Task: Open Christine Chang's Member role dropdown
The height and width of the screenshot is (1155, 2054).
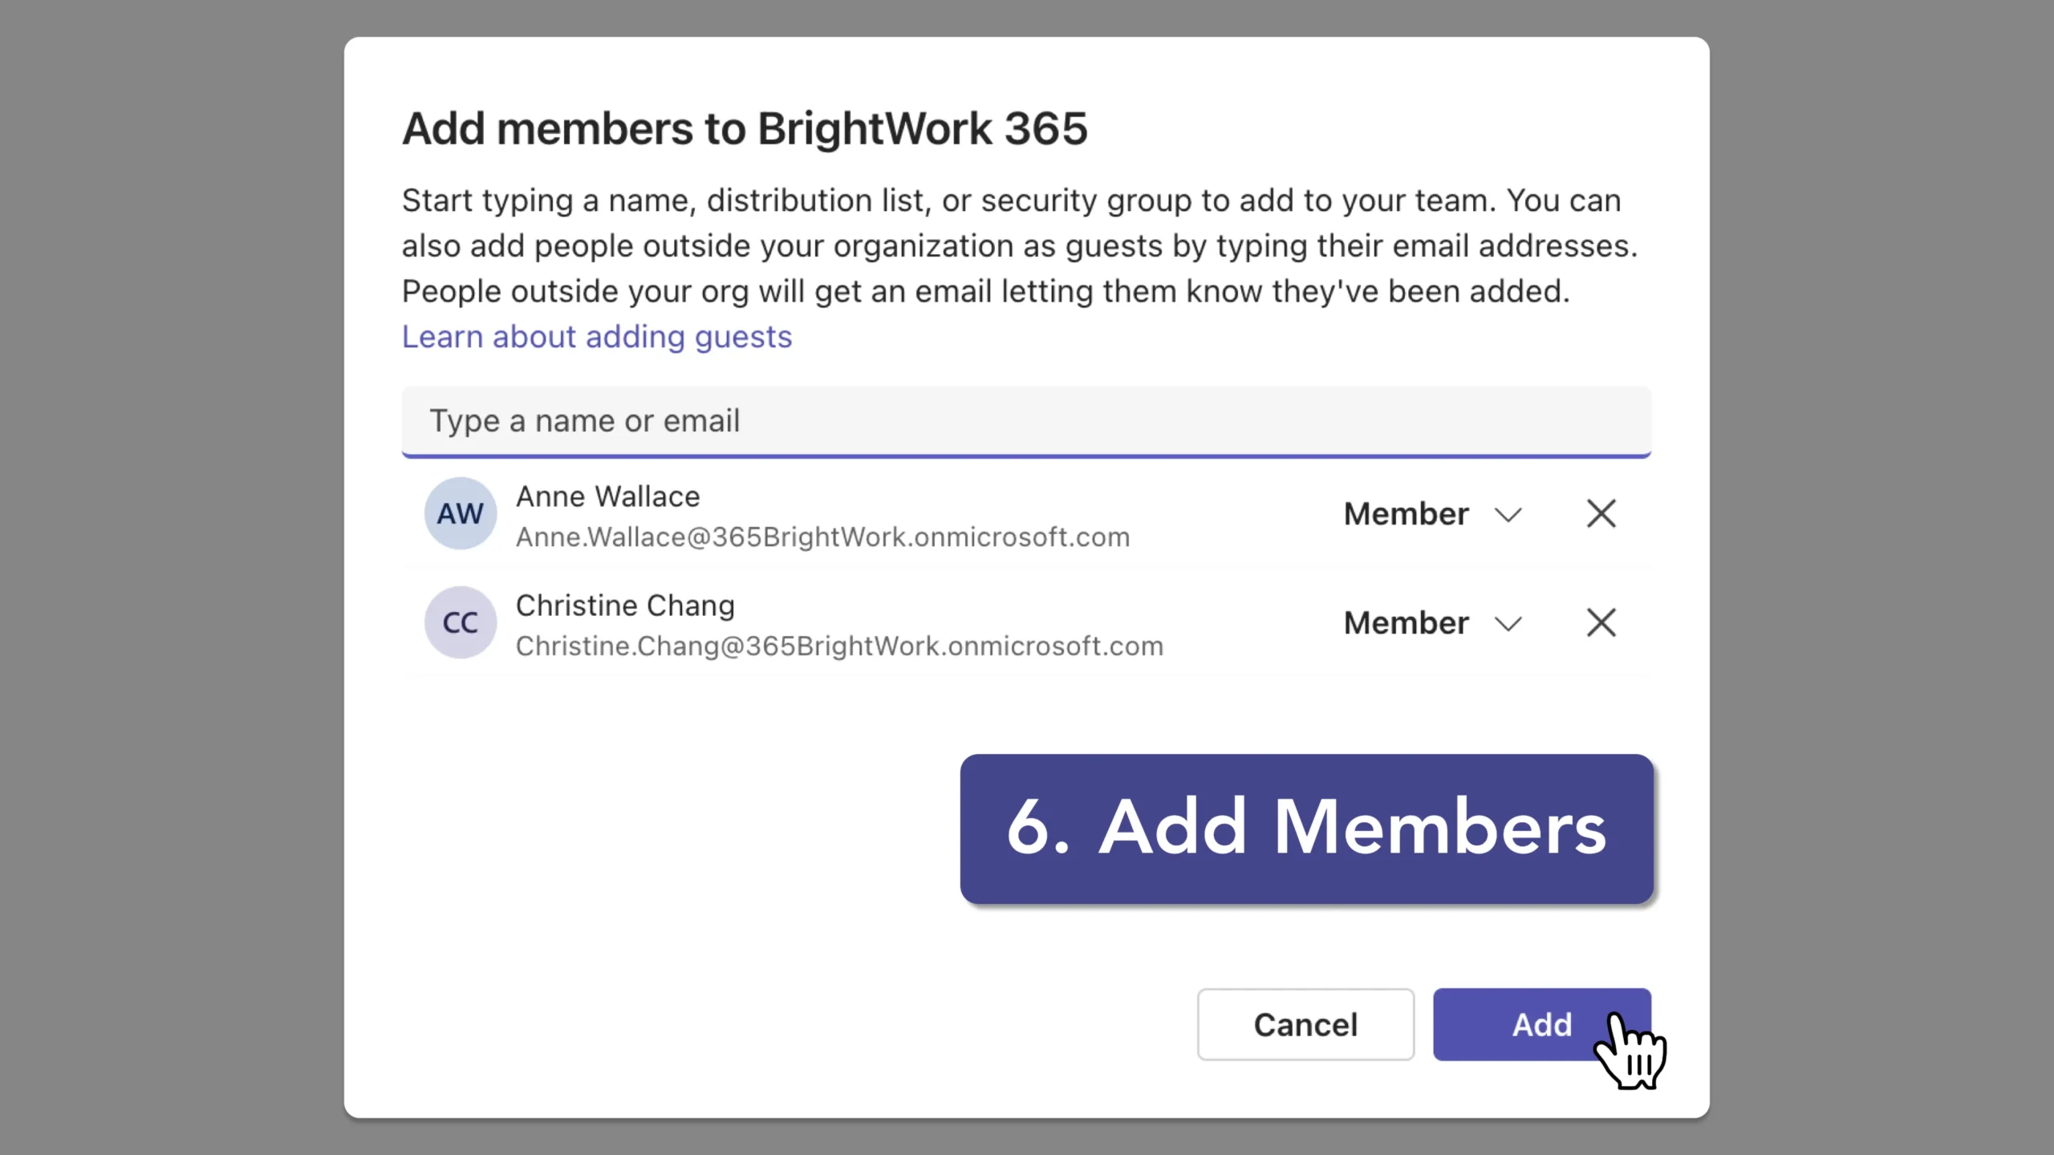Action: tap(1407, 622)
